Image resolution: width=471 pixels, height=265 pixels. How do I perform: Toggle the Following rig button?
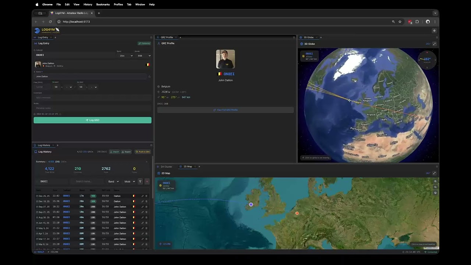pos(145,43)
